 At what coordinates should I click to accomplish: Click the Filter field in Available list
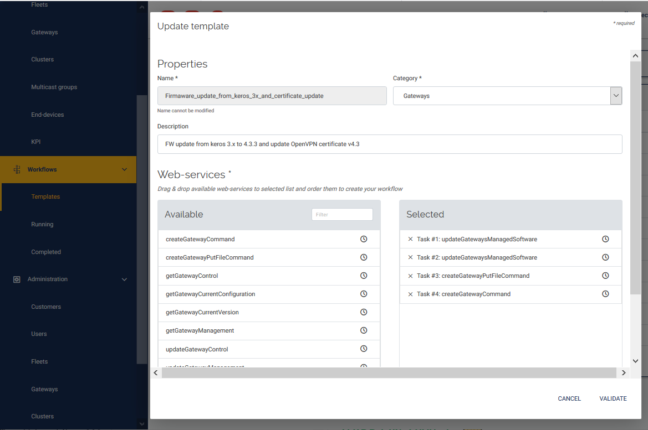click(x=342, y=215)
